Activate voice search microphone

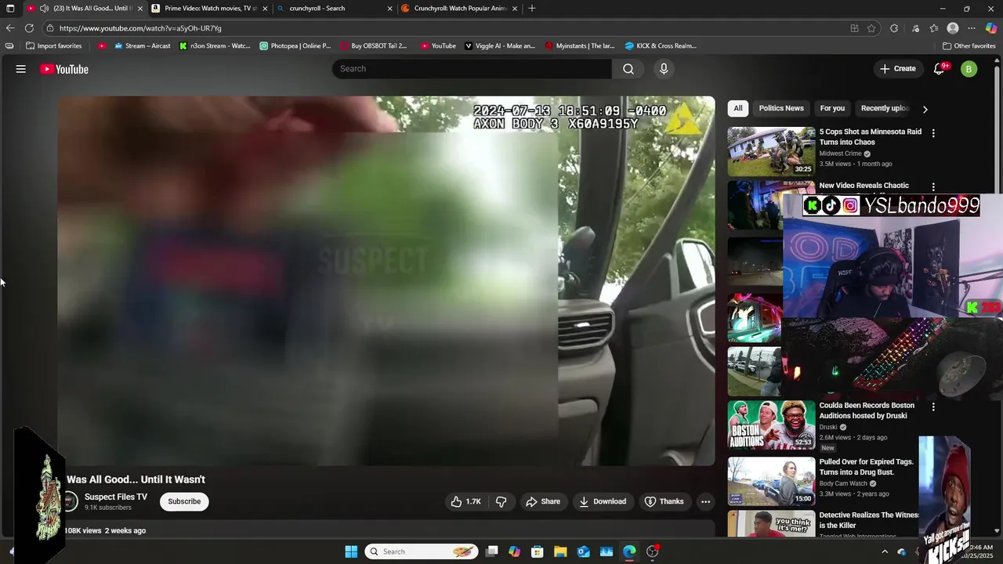pyautogui.click(x=664, y=69)
